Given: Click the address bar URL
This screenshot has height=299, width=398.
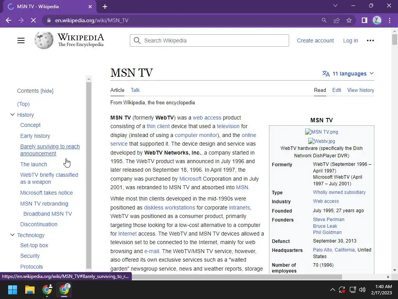Looking at the screenshot, I should [x=92, y=20].
